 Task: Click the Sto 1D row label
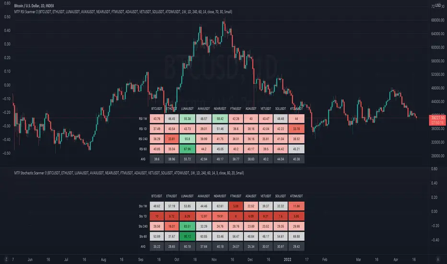point(140,217)
